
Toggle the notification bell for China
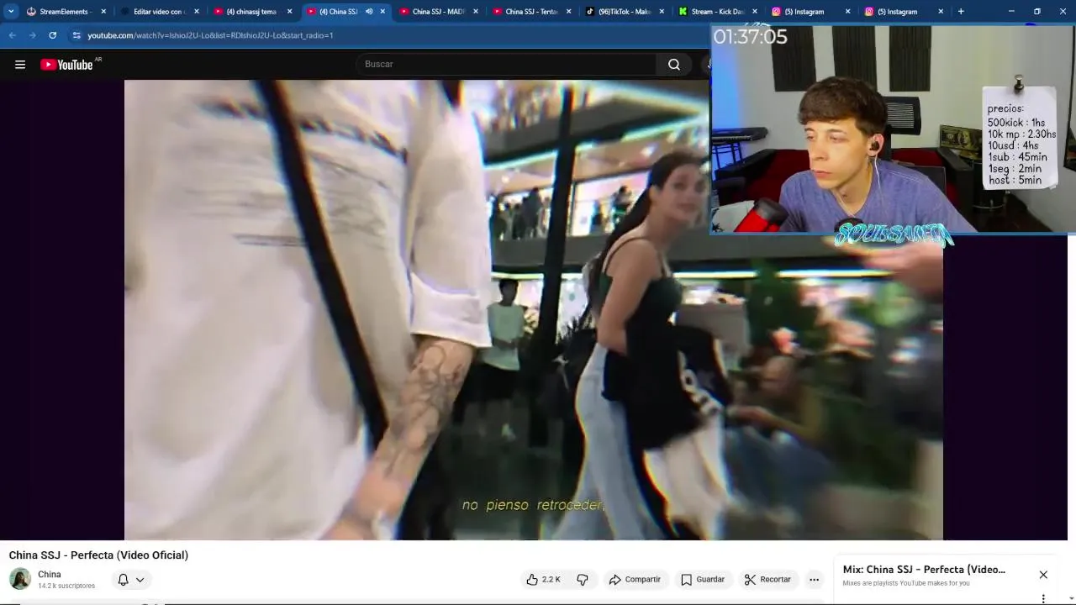pos(124,580)
